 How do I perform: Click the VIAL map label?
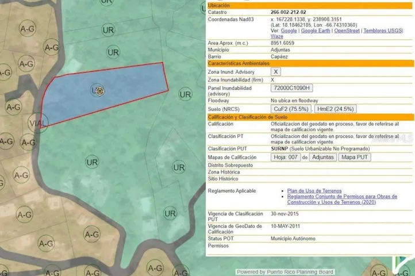point(38,123)
